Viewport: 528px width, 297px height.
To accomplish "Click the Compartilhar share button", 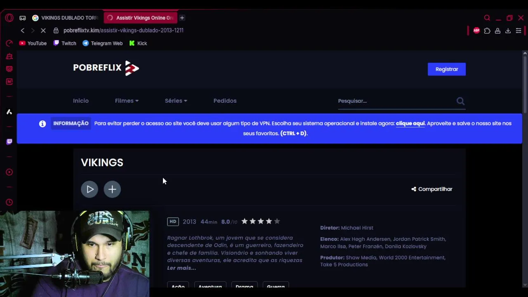I will (x=432, y=189).
